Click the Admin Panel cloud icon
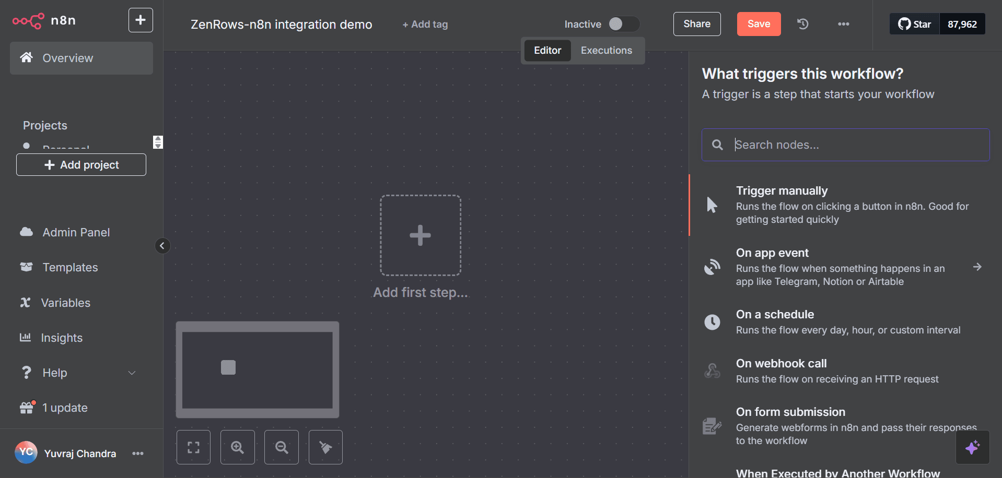1002x478 pixels. 26,232
